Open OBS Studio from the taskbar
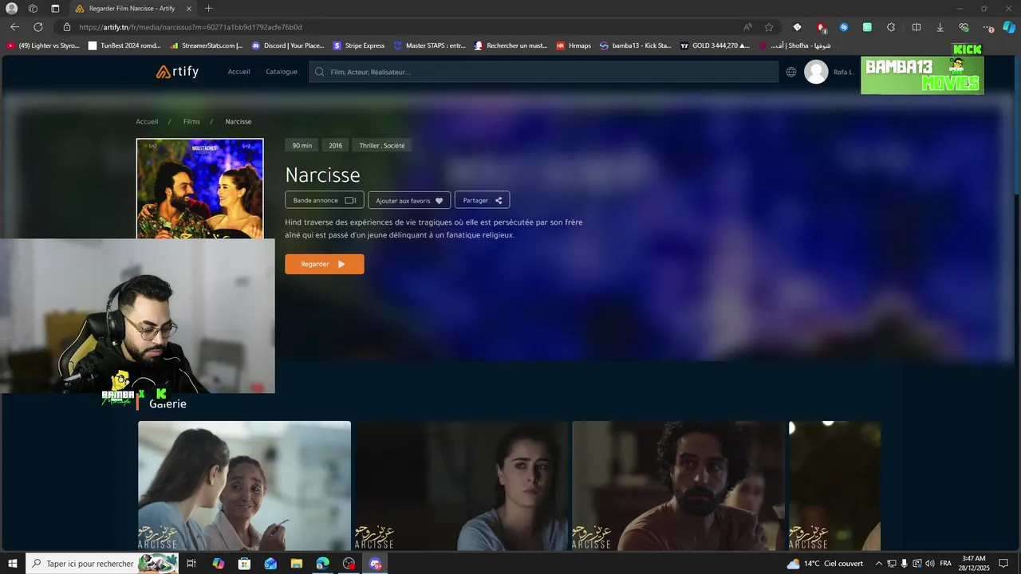 [x=349, y=564]
